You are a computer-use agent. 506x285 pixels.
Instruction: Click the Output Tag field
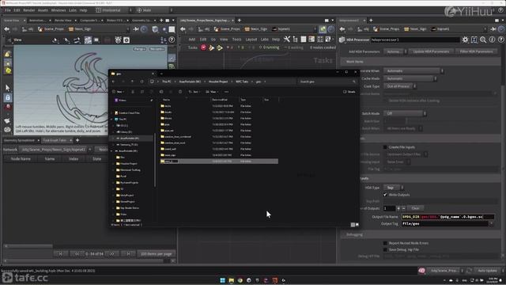click(x=445, y=223)
